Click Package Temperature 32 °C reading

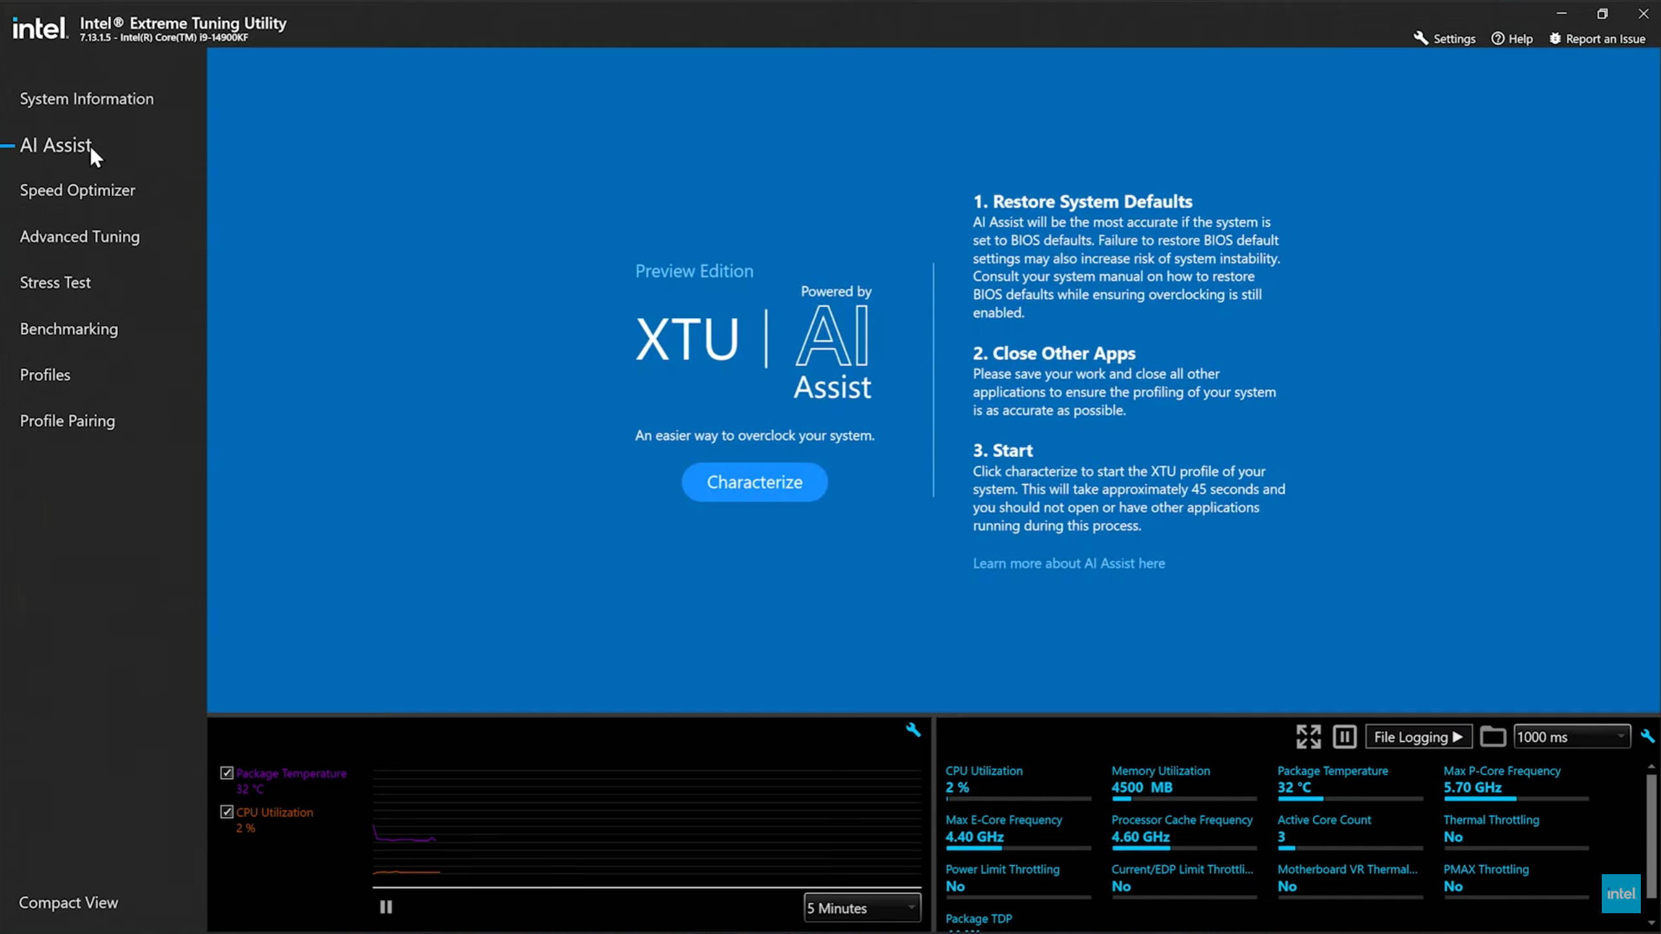pyautogui.click(x=1294, y=788)
